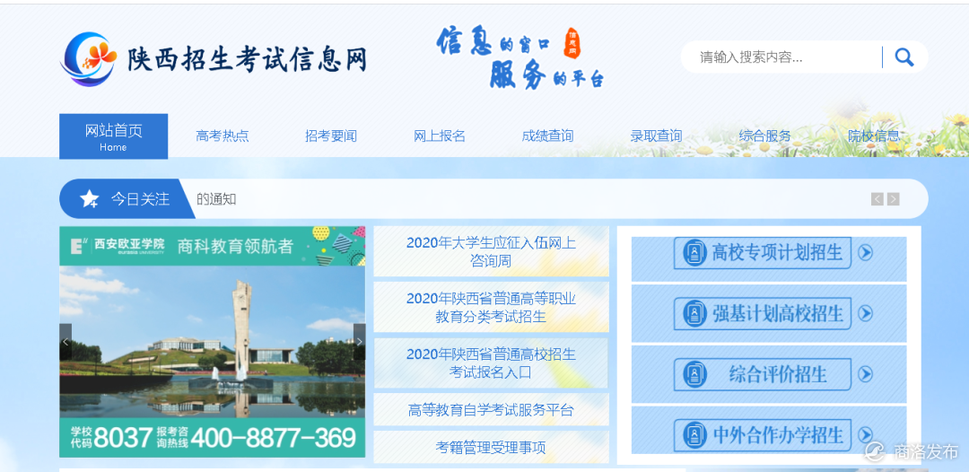
Task: Open the 高考热点 menu item
Action: 223,135
